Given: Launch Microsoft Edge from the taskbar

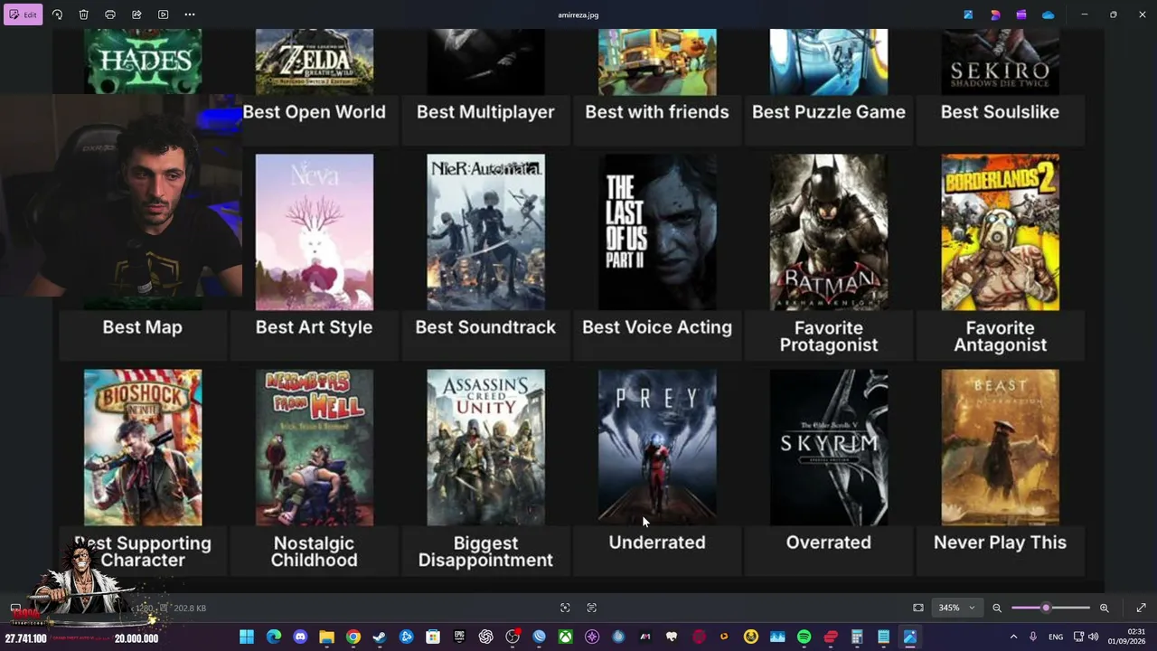Looking at the screenshot, I should click(x=274, y=637).
